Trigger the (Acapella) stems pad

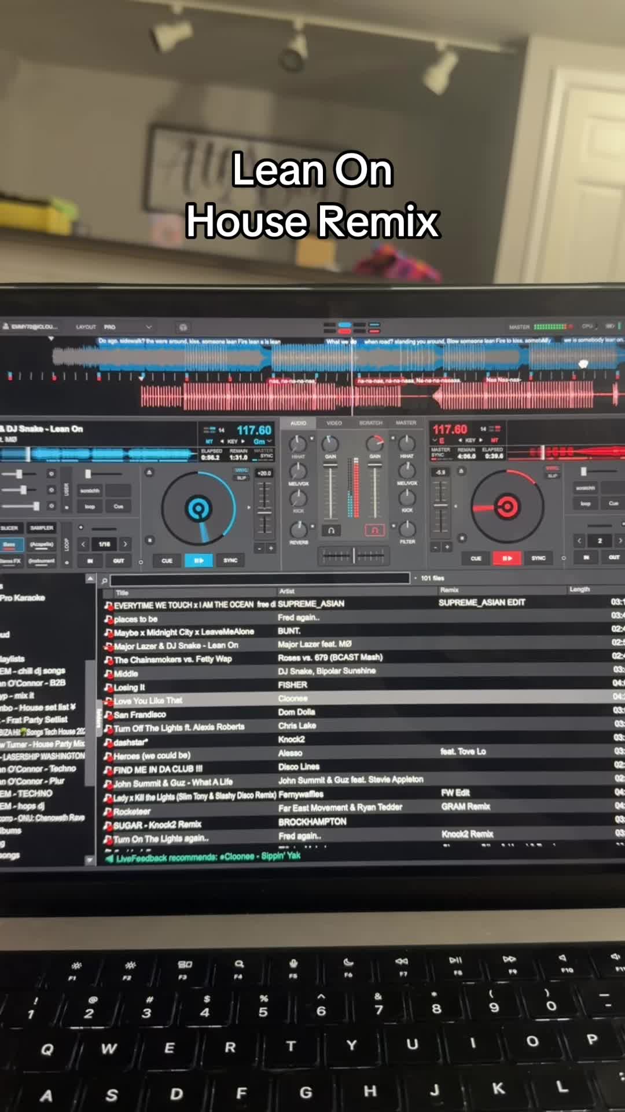click(x=42, y=545)
